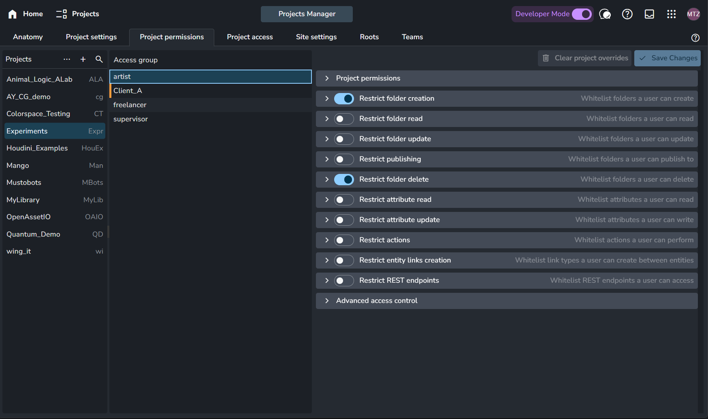
Task: Open projects list three-dot menu
Action: pos(67,59)
